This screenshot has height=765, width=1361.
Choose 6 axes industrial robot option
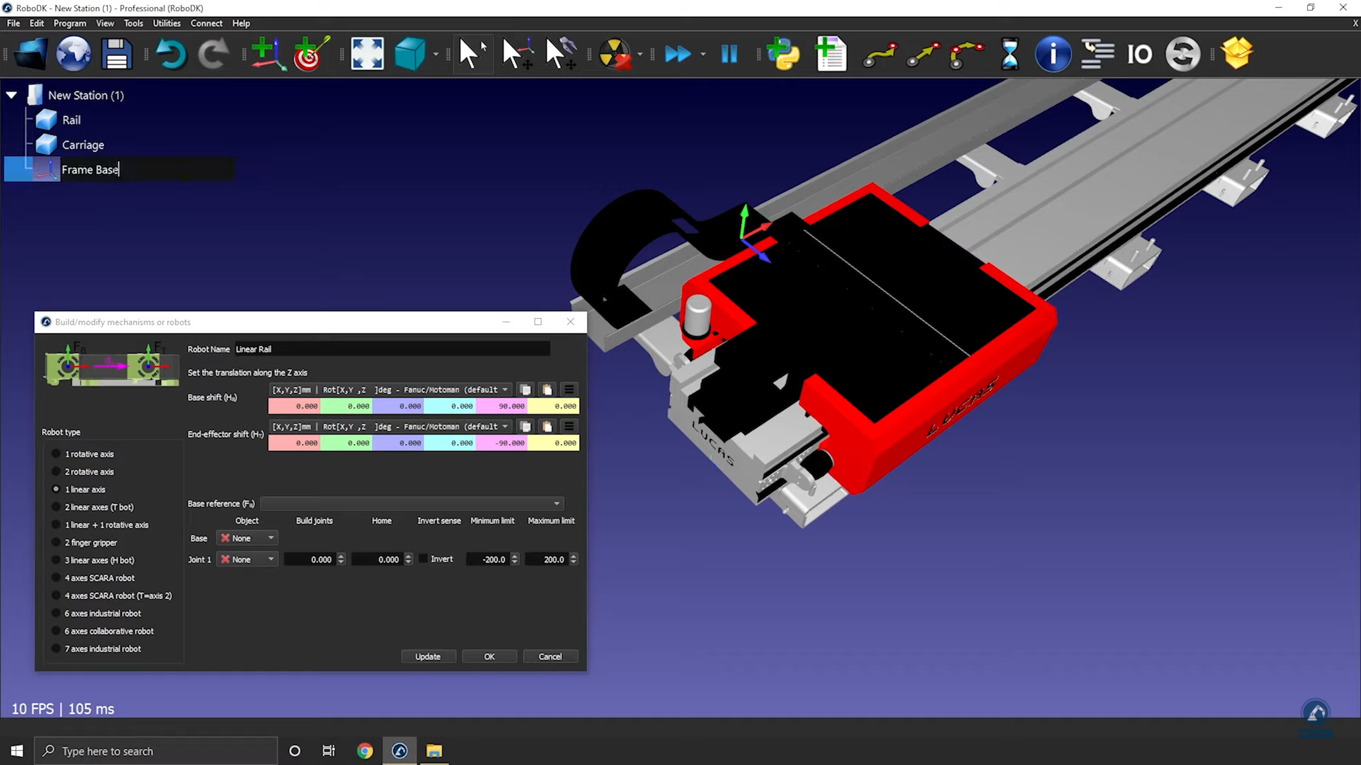(x=56, y=613)
